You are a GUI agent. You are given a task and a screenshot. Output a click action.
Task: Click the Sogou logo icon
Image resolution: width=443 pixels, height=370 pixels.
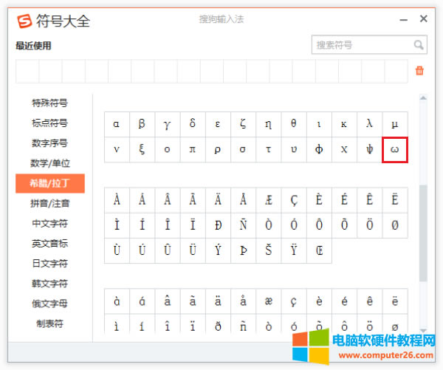(24, 21)
